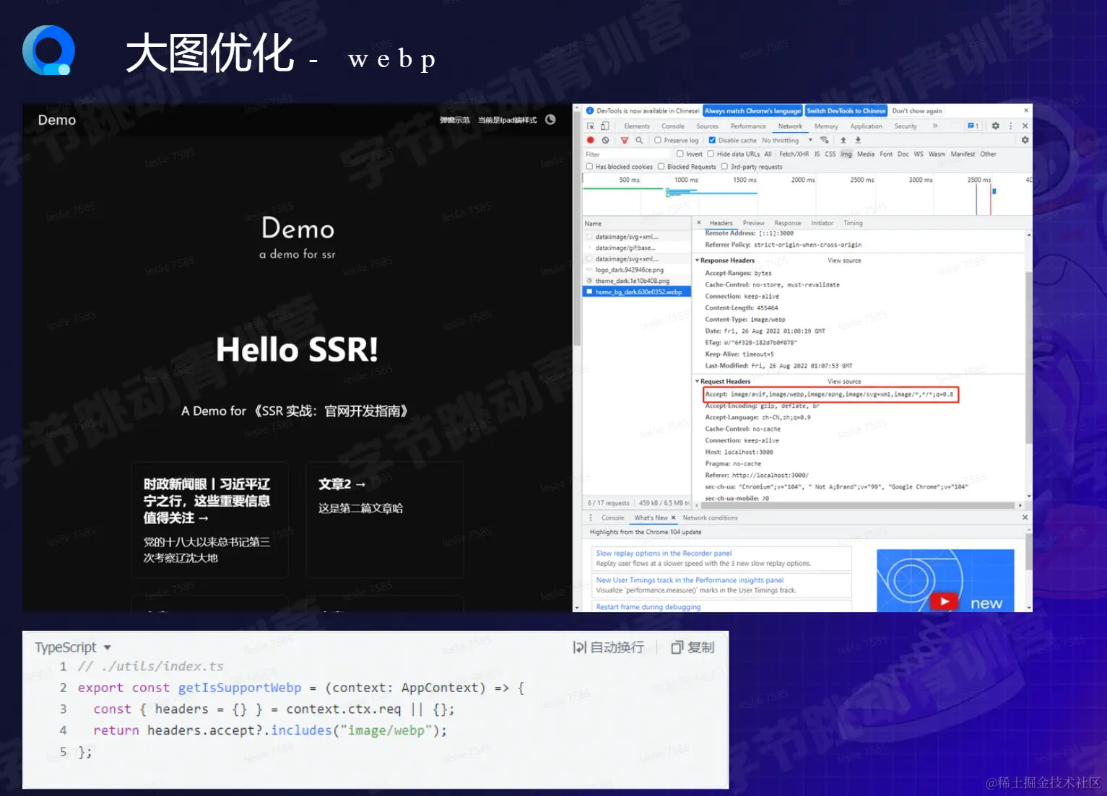Switch to the Console tab in the top bar
The width and height of the screenshot is (1107, 796).
pyautogui.click(x=673, y=126)
